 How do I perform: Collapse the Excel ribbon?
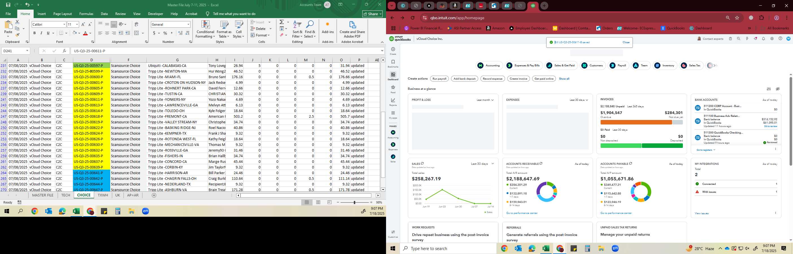[382, 42]
